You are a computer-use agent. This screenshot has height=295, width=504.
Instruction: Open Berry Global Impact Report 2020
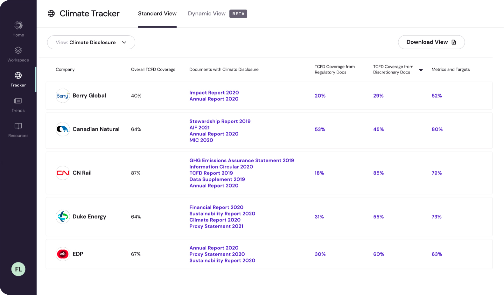(214, 93)
